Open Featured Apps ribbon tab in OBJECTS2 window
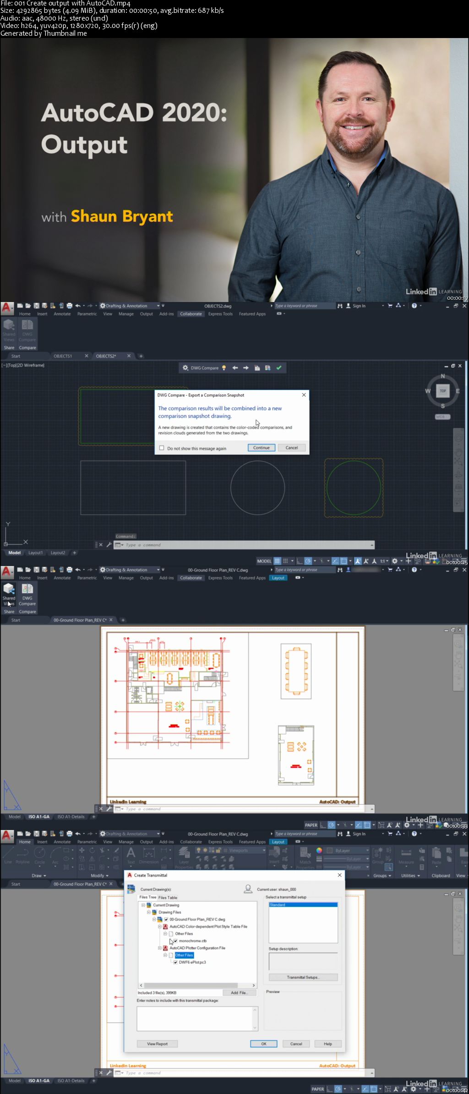Image resolution: width=469 pixels, height=1094 pixels. (252, 314)
